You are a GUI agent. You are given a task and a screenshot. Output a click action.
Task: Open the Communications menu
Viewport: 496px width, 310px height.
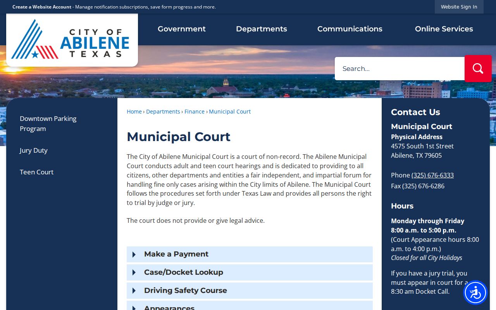click(350, 29)
